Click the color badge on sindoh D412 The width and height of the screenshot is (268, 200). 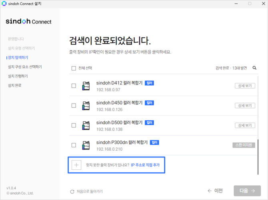pos(149,83)
